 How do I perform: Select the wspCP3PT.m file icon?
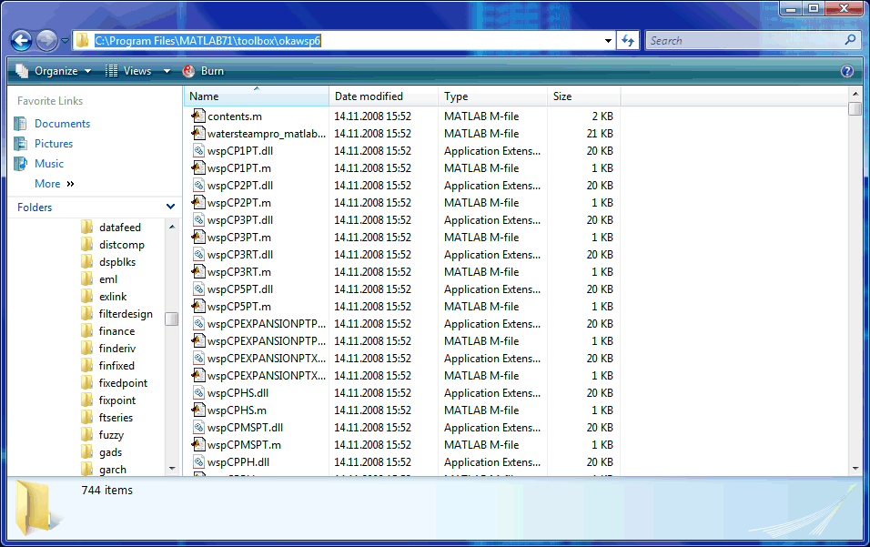click(x=198, y=237)
